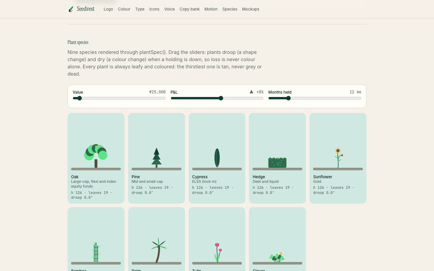
Task: Go to the Motion section
Action: [211, 9]
